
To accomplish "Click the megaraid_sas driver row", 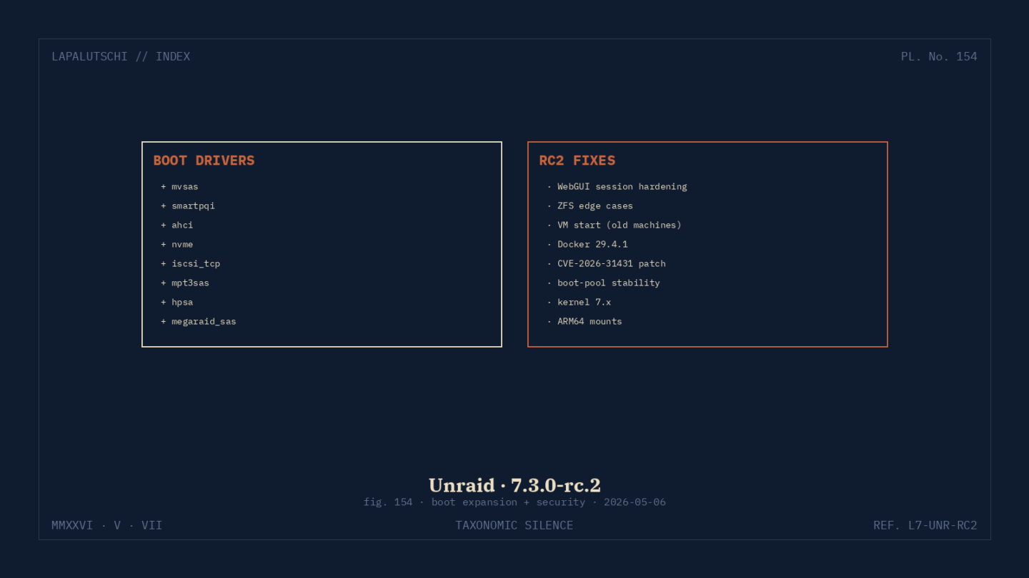I will tap(198, 321).
